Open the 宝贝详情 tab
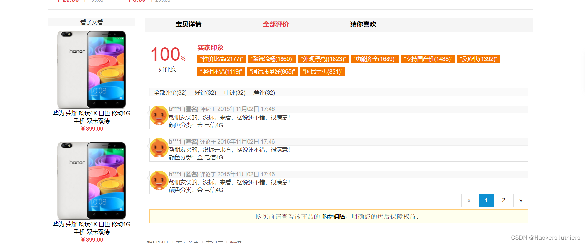Image resolution: width=585 pixels, height=243 pixels. tap(188, 25)
